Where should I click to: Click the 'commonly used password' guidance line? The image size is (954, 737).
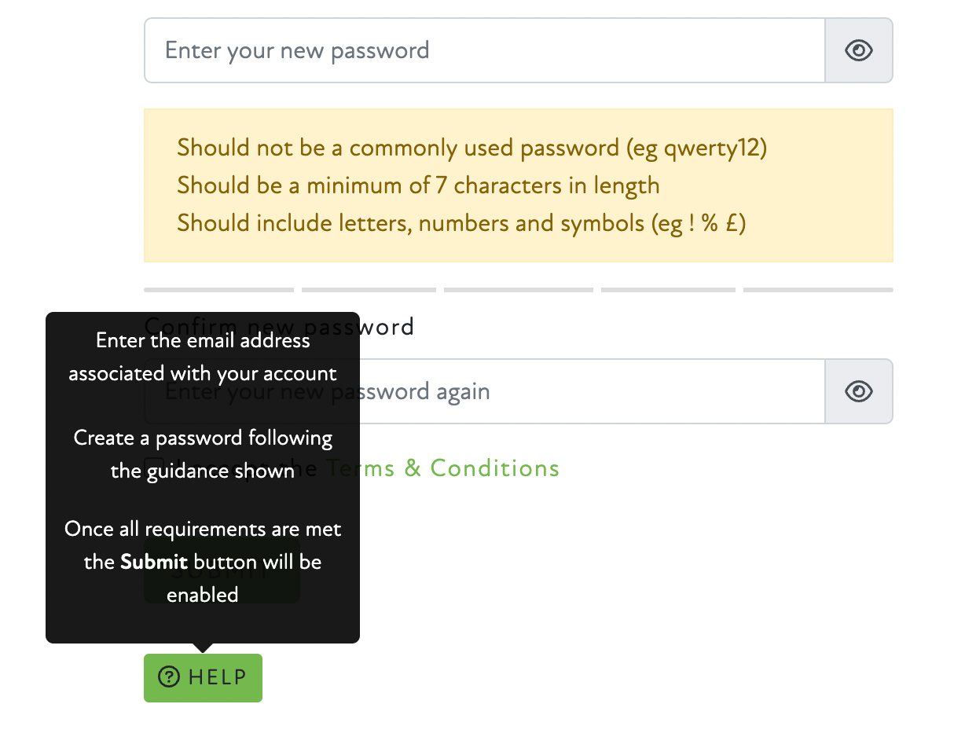pos(471,148)
